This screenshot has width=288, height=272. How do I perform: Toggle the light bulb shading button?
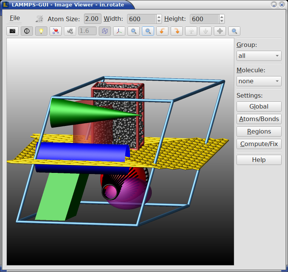click(41, 31)
